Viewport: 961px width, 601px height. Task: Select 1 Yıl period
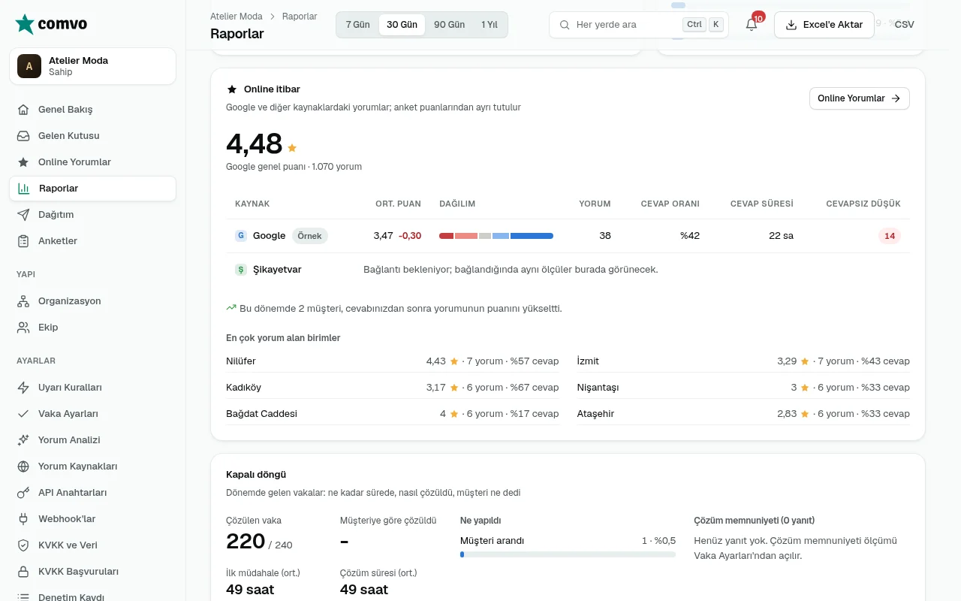490,25
